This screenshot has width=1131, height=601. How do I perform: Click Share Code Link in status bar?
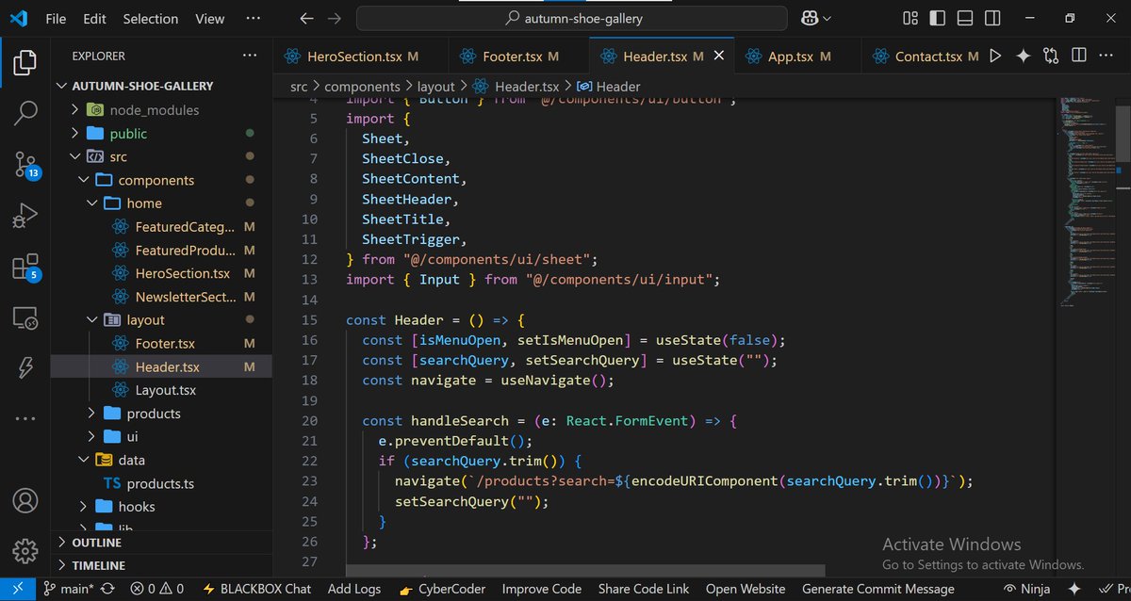coord(644,589)
